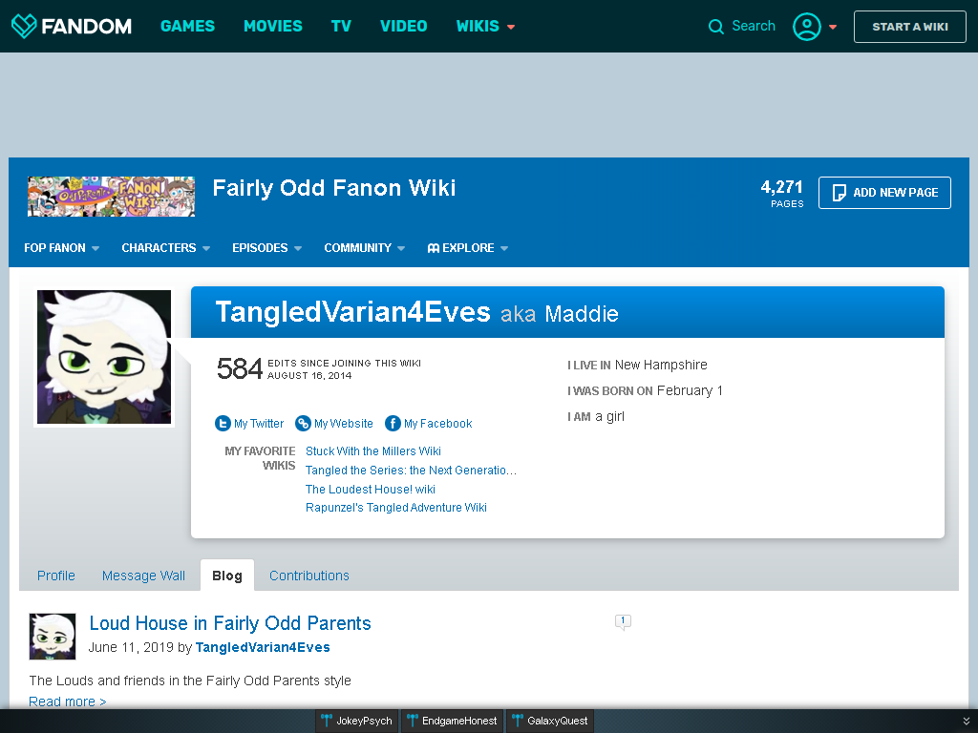Open the search magnifier icon
978x733 pixels.
click(716, 26)
